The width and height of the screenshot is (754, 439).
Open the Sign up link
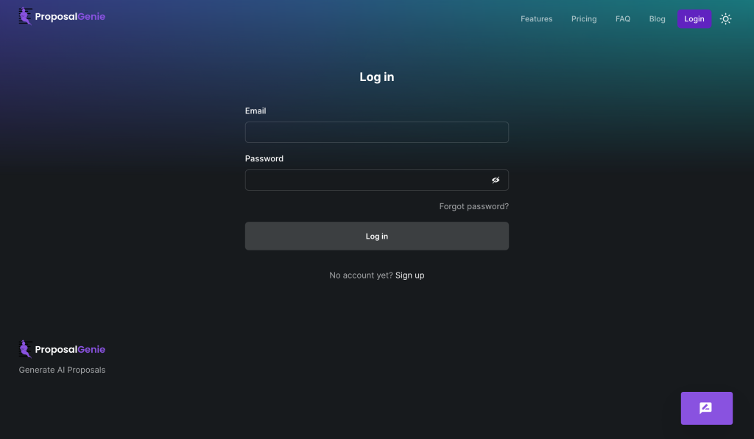pyautogui.click(x=409, y=275)
